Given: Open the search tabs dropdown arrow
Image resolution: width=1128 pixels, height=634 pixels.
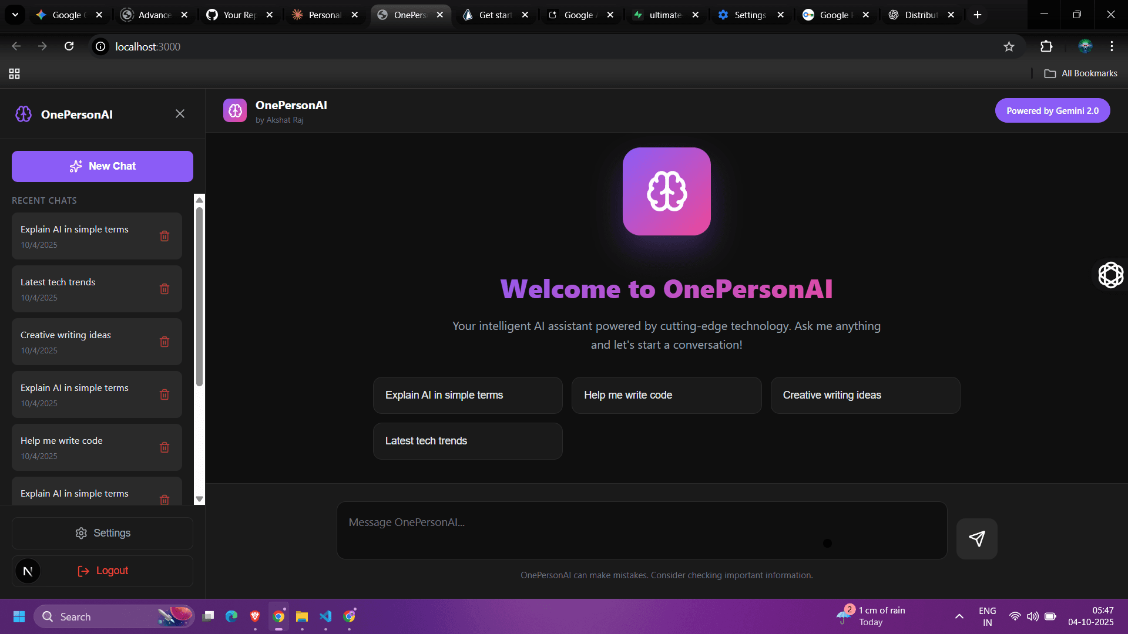Looking at the screenshot, I should (15, 15).
